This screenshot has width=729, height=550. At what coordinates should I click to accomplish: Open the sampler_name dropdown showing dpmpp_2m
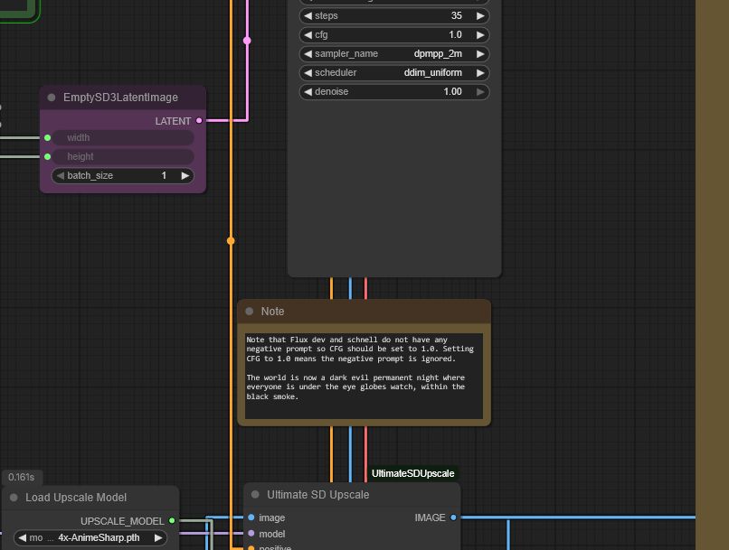point(393,54)
